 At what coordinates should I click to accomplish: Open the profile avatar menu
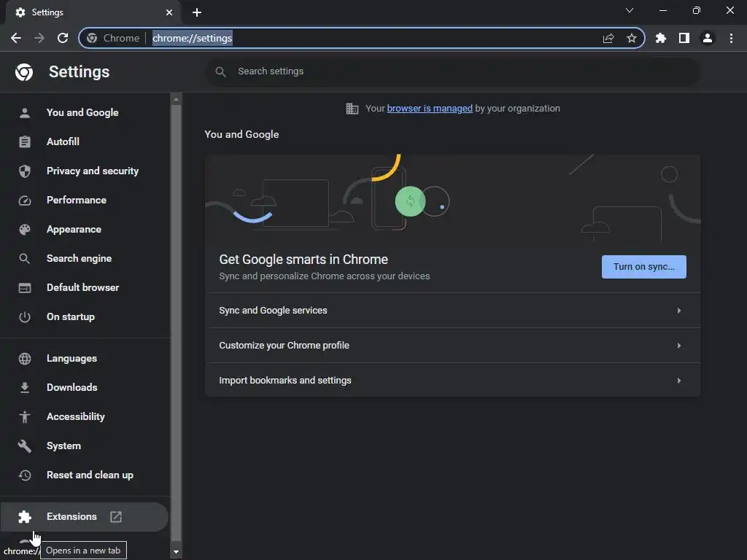708,38
